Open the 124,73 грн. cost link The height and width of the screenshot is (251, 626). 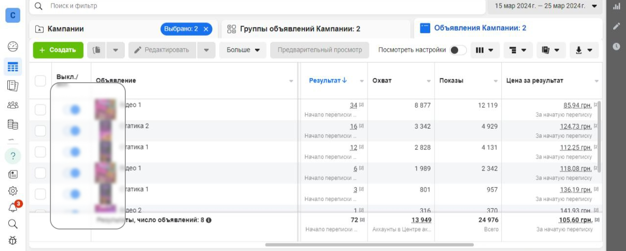[x=576, y=126]
